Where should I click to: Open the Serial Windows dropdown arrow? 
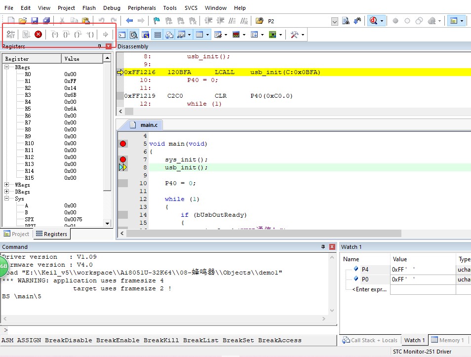point(226,35)
